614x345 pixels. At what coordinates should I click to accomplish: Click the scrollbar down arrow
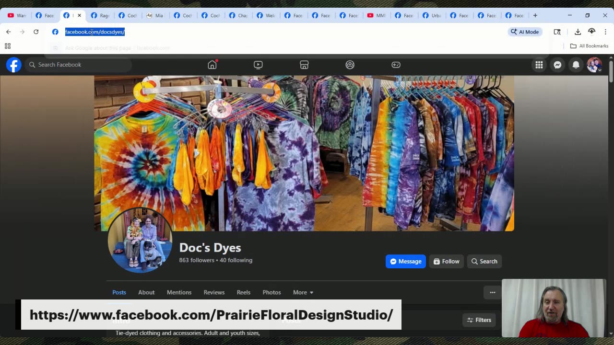611,333
